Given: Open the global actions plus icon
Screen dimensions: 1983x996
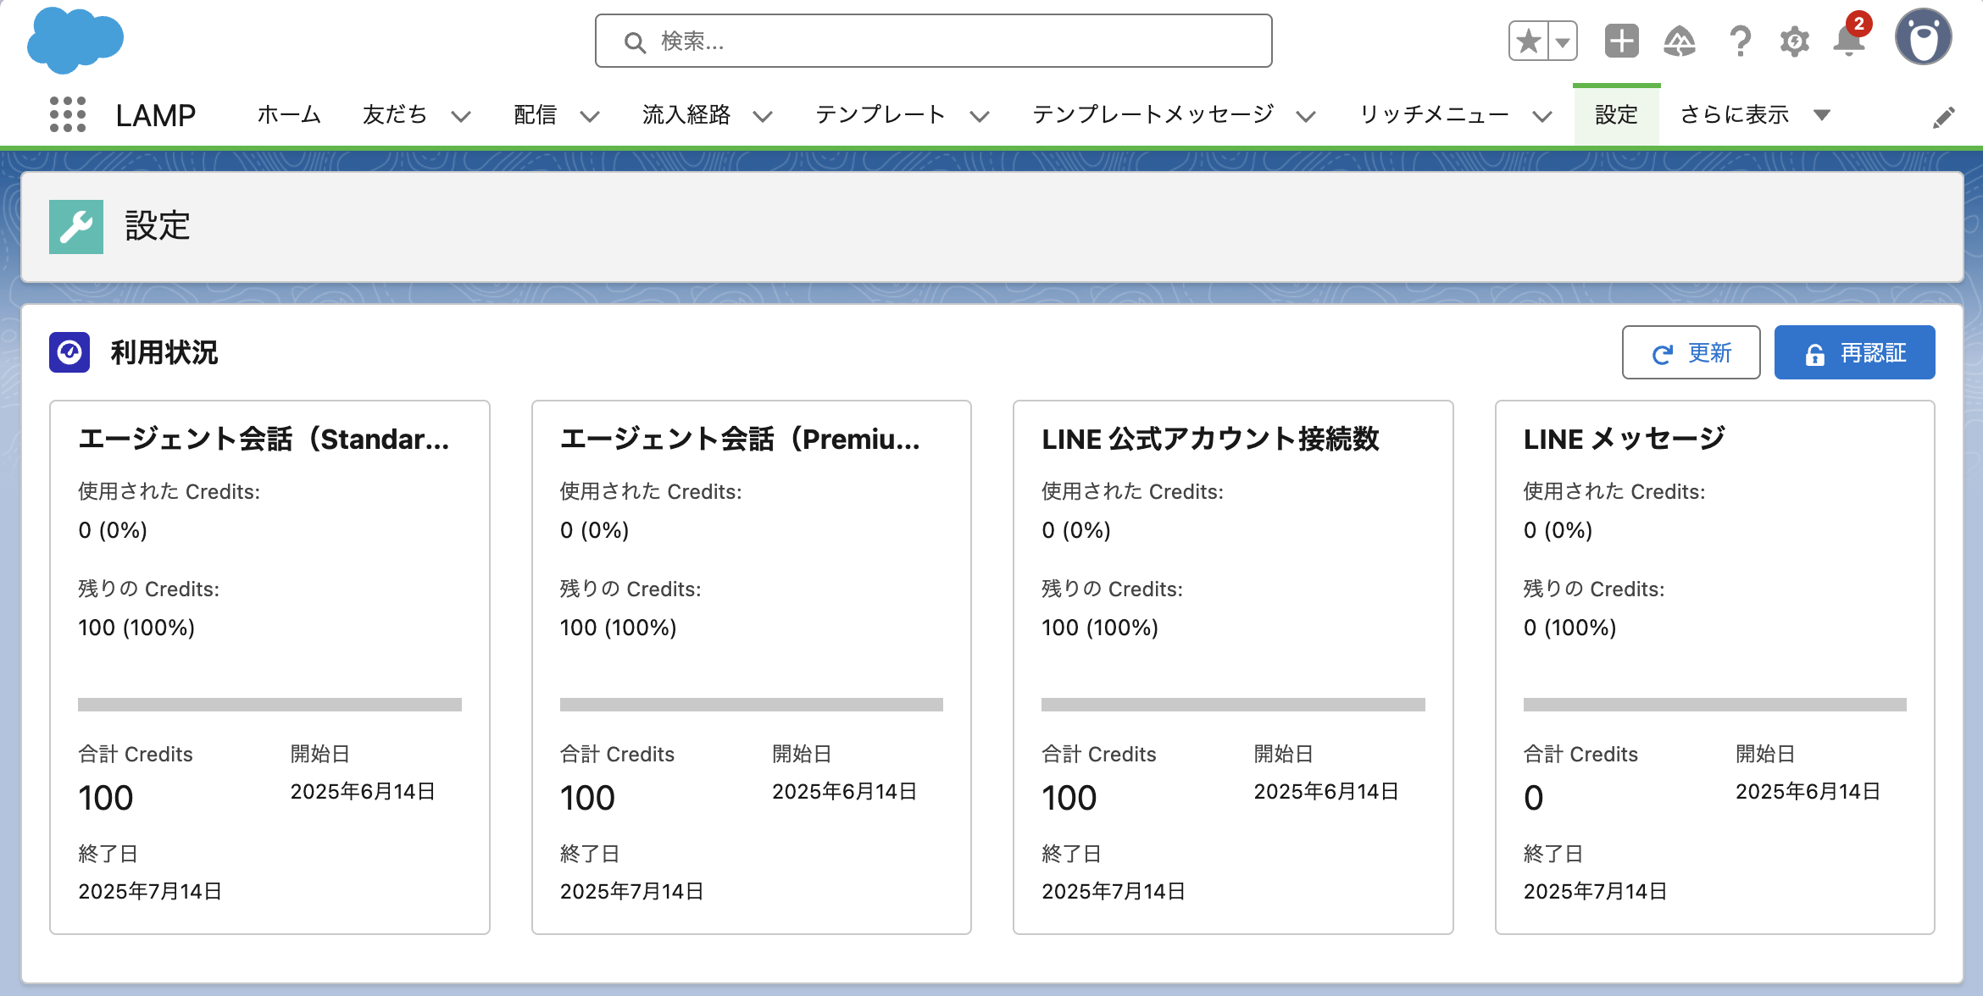Looking at the screenshot, I should click(1621, 41).
